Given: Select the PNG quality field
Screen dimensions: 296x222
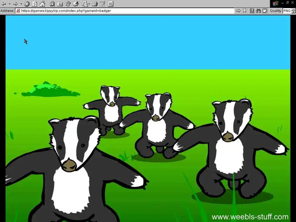Looking at the screenshot, I should (x=287, y=11).
